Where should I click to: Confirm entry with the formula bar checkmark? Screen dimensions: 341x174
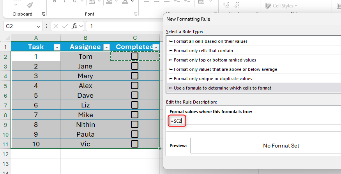click(65, 26)
